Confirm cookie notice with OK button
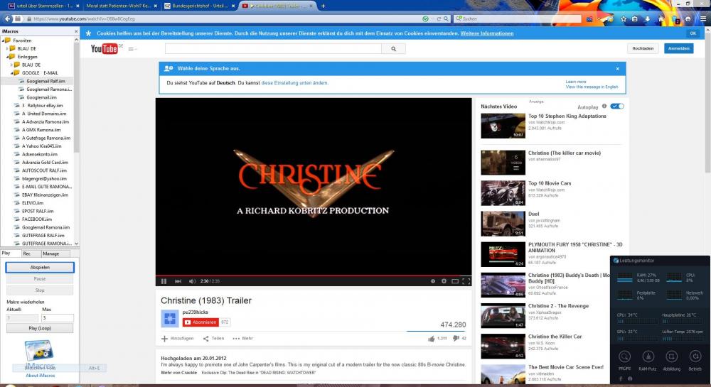This screenshot has width=711, height=387. [693, 33]
